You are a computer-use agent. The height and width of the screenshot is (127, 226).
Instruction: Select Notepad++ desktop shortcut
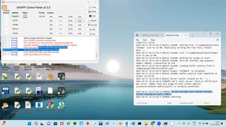5,78
